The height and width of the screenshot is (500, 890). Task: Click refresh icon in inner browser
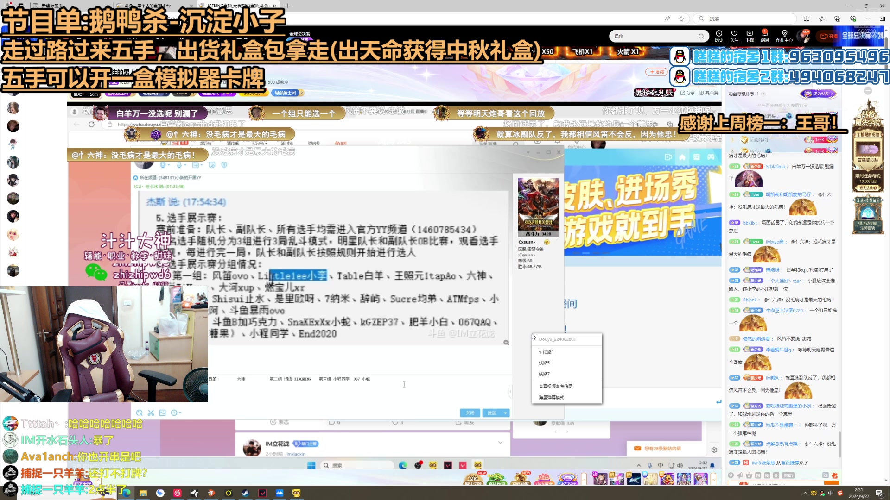91,124
